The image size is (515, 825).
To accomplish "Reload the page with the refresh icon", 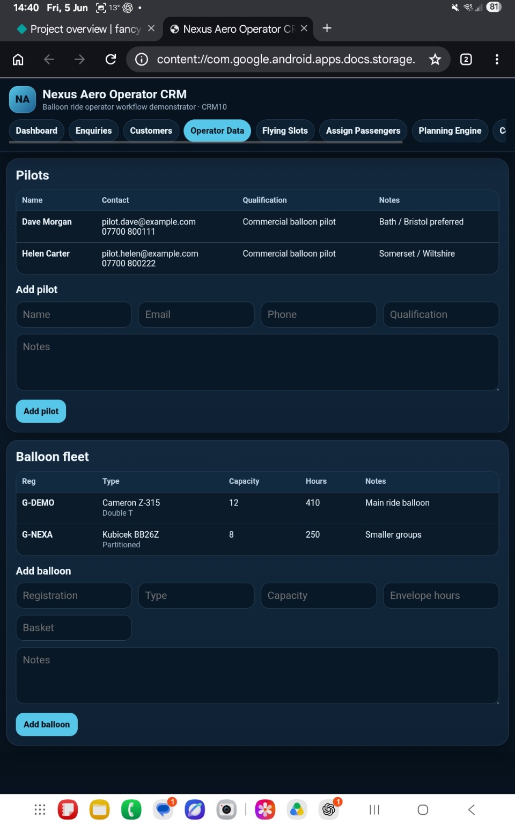I will pyautogui.click(x=111, y=59).
